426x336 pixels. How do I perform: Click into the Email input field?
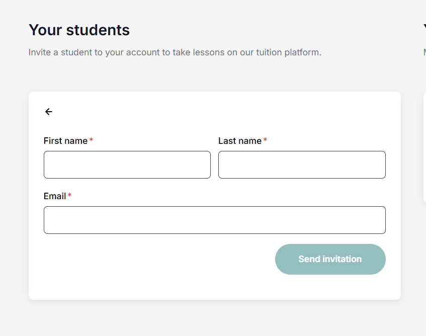click(x=214, y=220)
